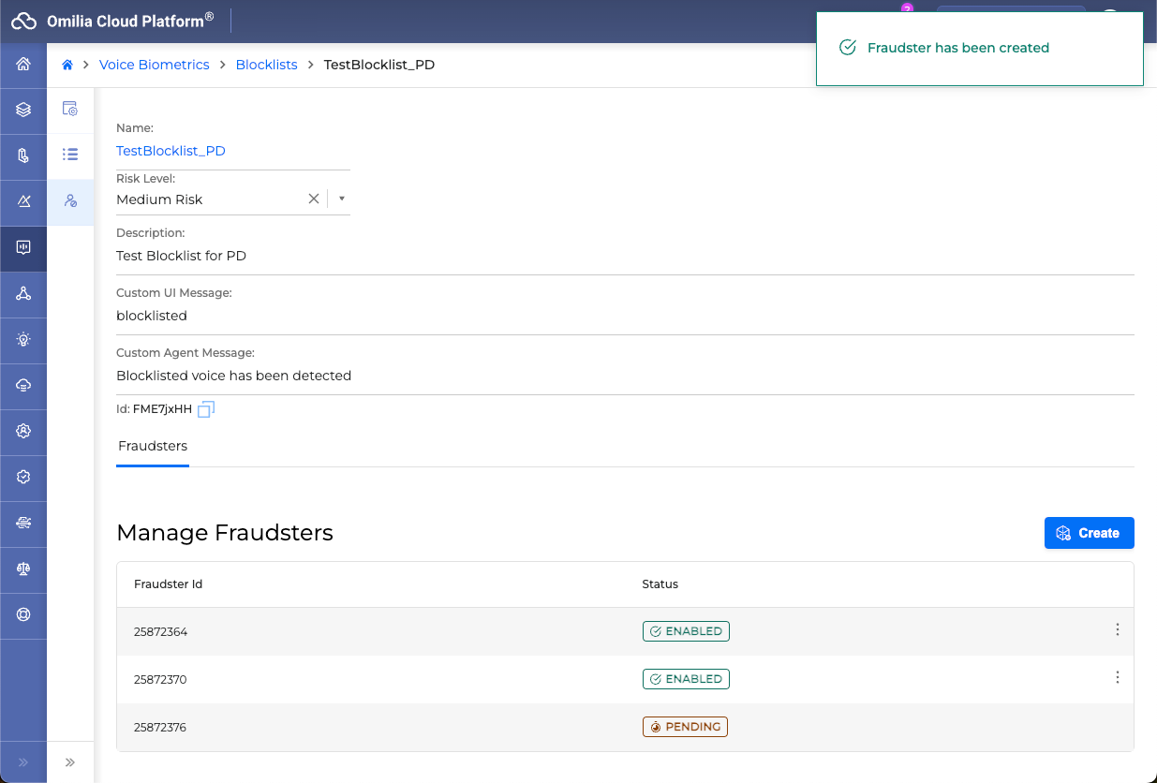The width and height of the screenshot is (1157, 783).
Task: Open the Risk Level dropdown arrow
Action: (x=342, y=199)
